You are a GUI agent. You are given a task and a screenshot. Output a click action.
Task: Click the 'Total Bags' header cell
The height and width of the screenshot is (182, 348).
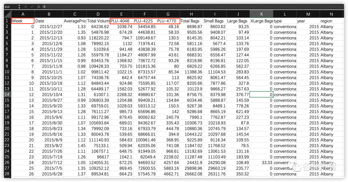[x=191, y=21]
